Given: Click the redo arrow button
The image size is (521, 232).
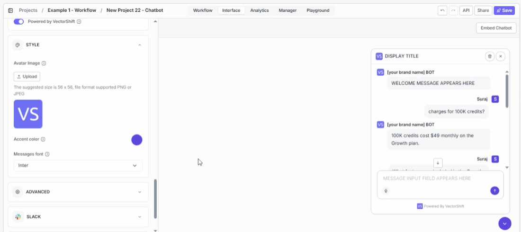Looking at the screenshot, I should tap(453, 10).
